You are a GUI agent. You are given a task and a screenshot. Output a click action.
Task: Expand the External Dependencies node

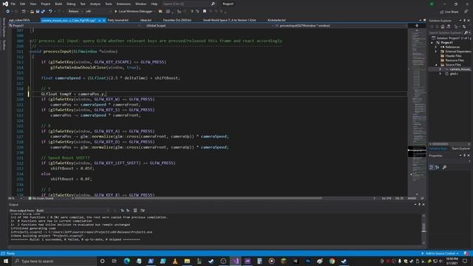coord(436,52)
